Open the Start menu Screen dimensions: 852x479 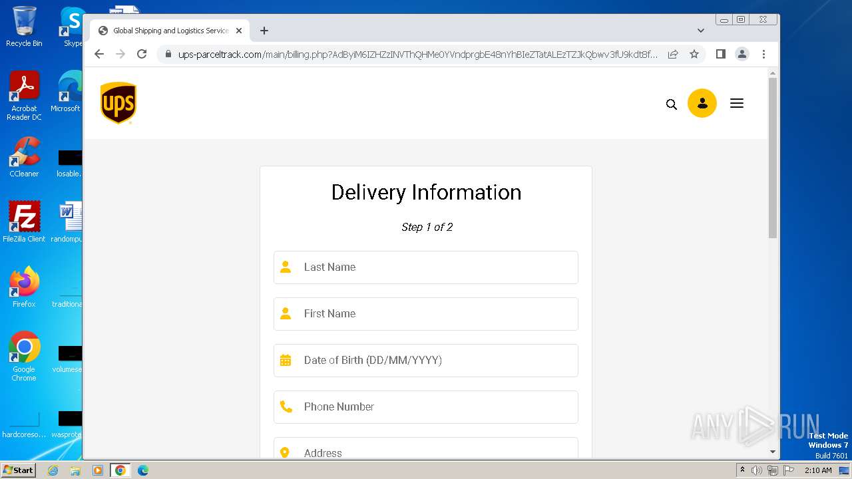coord(19,470)
